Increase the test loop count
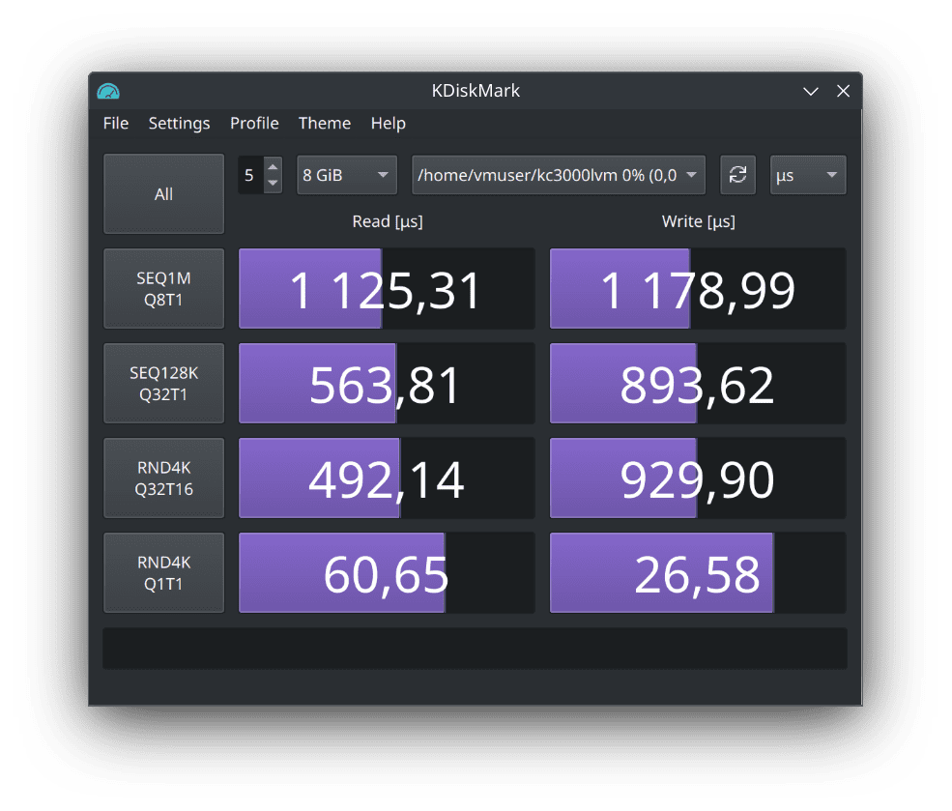This screenshot has width=952, height=811. (x=274, y=167)
